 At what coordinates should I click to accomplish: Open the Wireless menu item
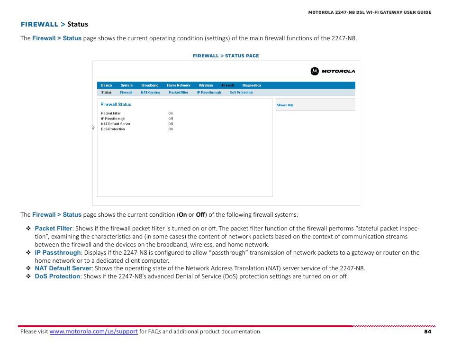pyautogui.click(x=206, y=85)
